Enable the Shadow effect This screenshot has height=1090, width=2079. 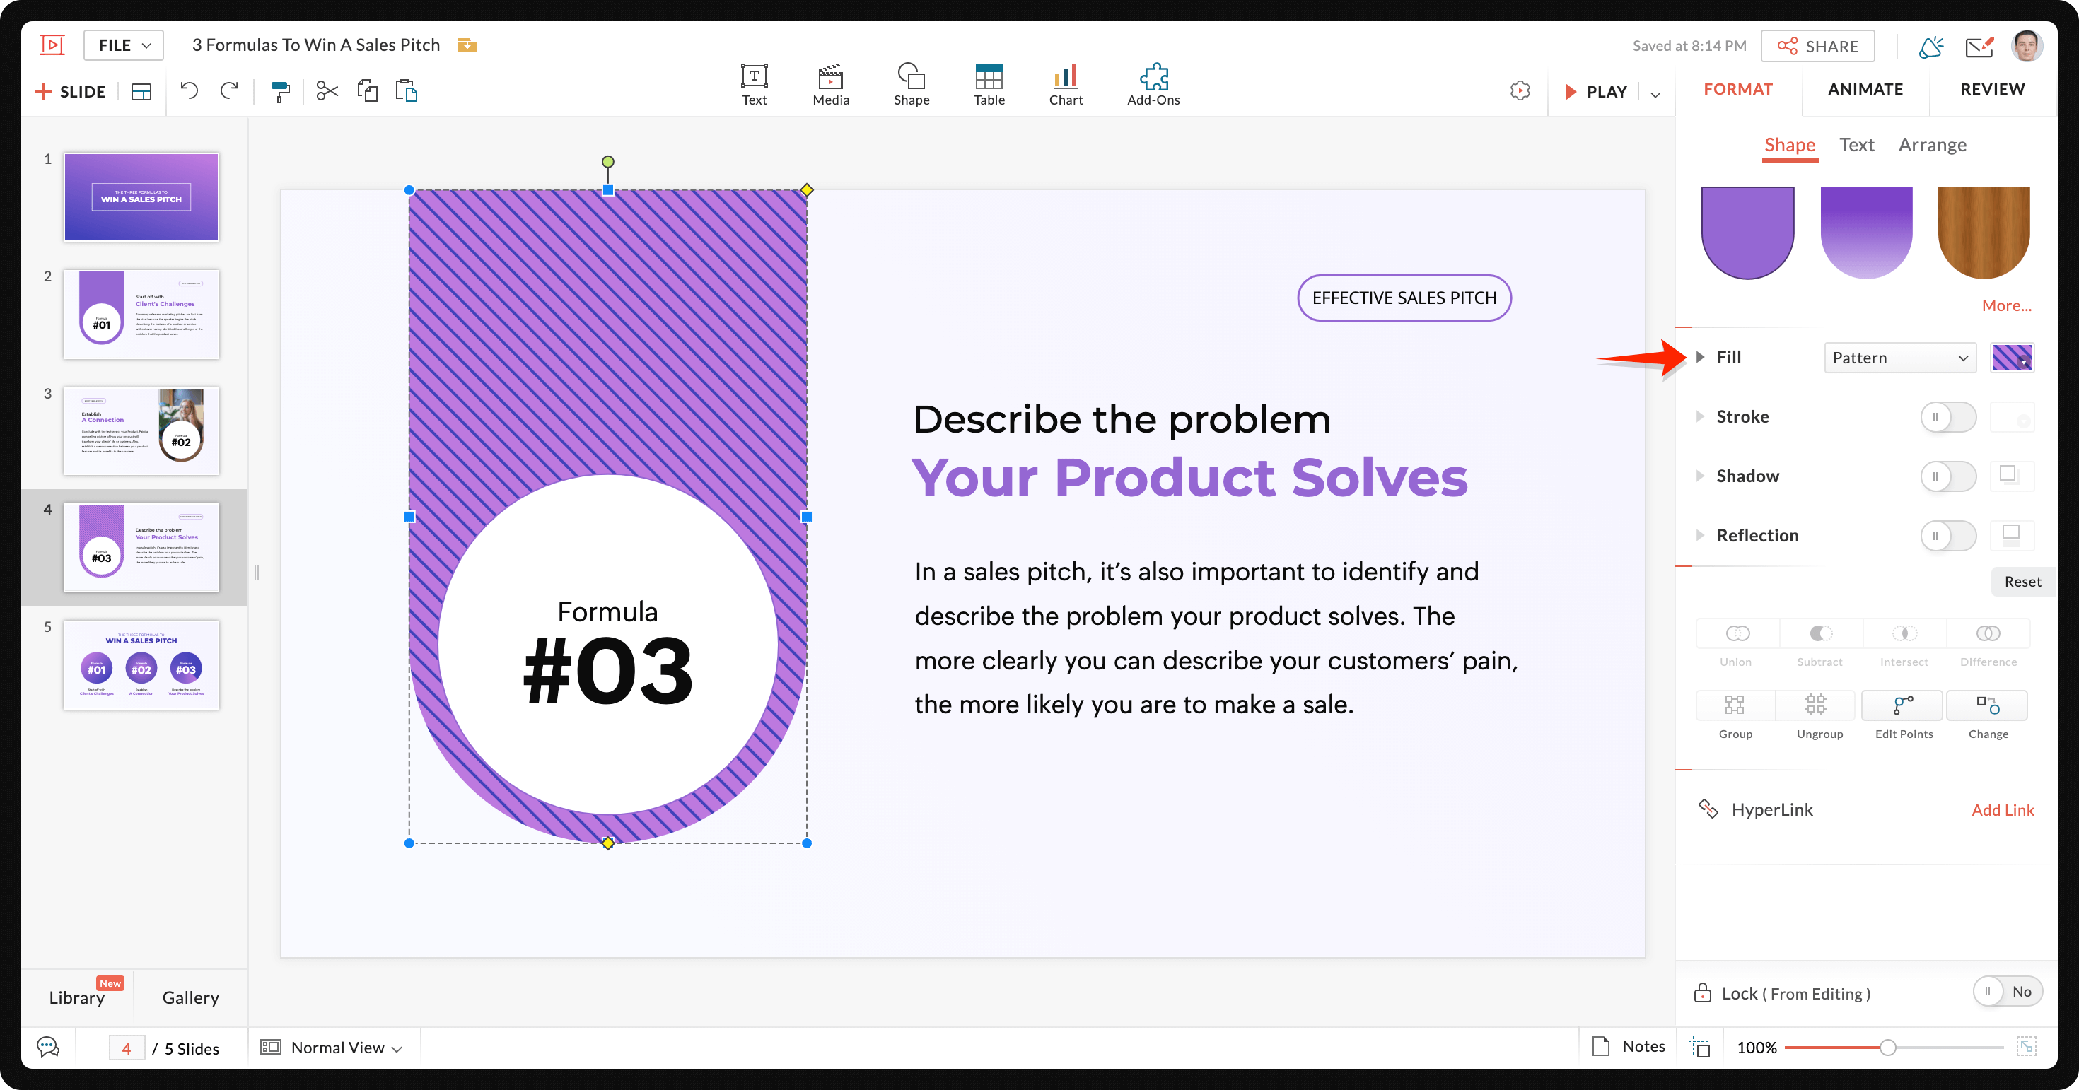pos(1948,476)
